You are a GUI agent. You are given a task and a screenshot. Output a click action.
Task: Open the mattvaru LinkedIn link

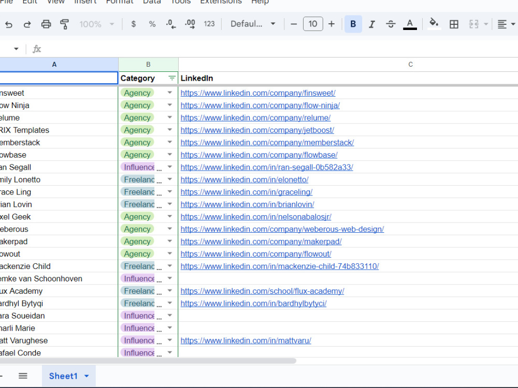tap(246, 340)
